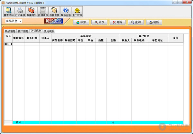Screen dimensions: 193x134
Task: Open the 基本资料 toolbar icon
Action: pos(9,12)
